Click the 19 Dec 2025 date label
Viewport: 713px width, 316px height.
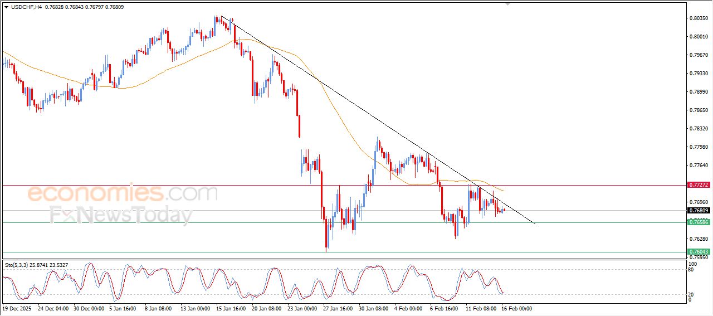(x=17, y=308)
